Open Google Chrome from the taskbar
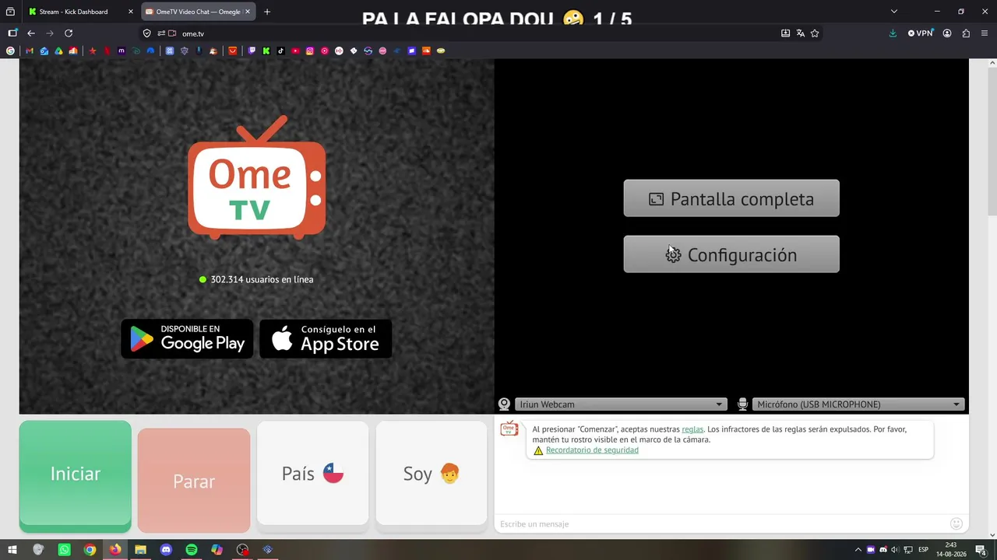997x560 pixels. 90,550
